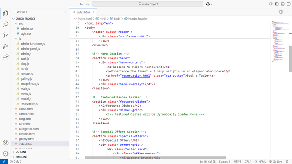Open the Copilot chat icon in title bar
Screen dimensions: 292x164
point(208,4)
